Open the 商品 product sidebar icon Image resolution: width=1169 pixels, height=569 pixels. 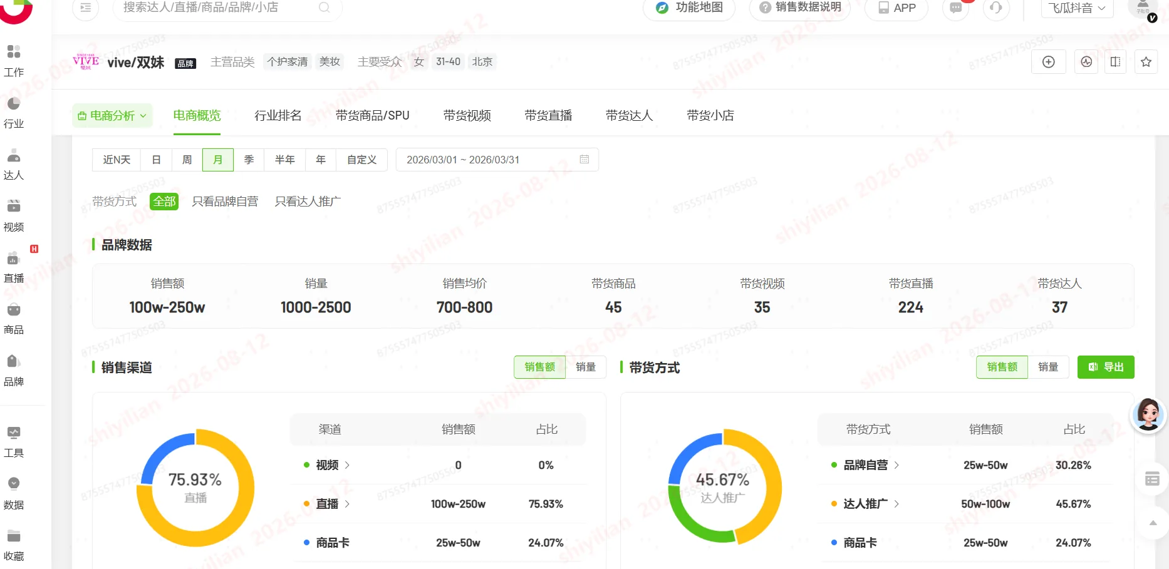click(x=14, y=319)
